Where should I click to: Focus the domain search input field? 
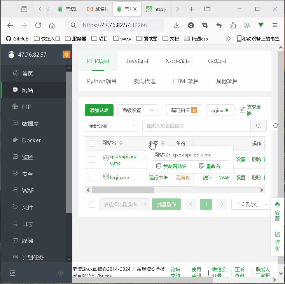pos(196,126)
